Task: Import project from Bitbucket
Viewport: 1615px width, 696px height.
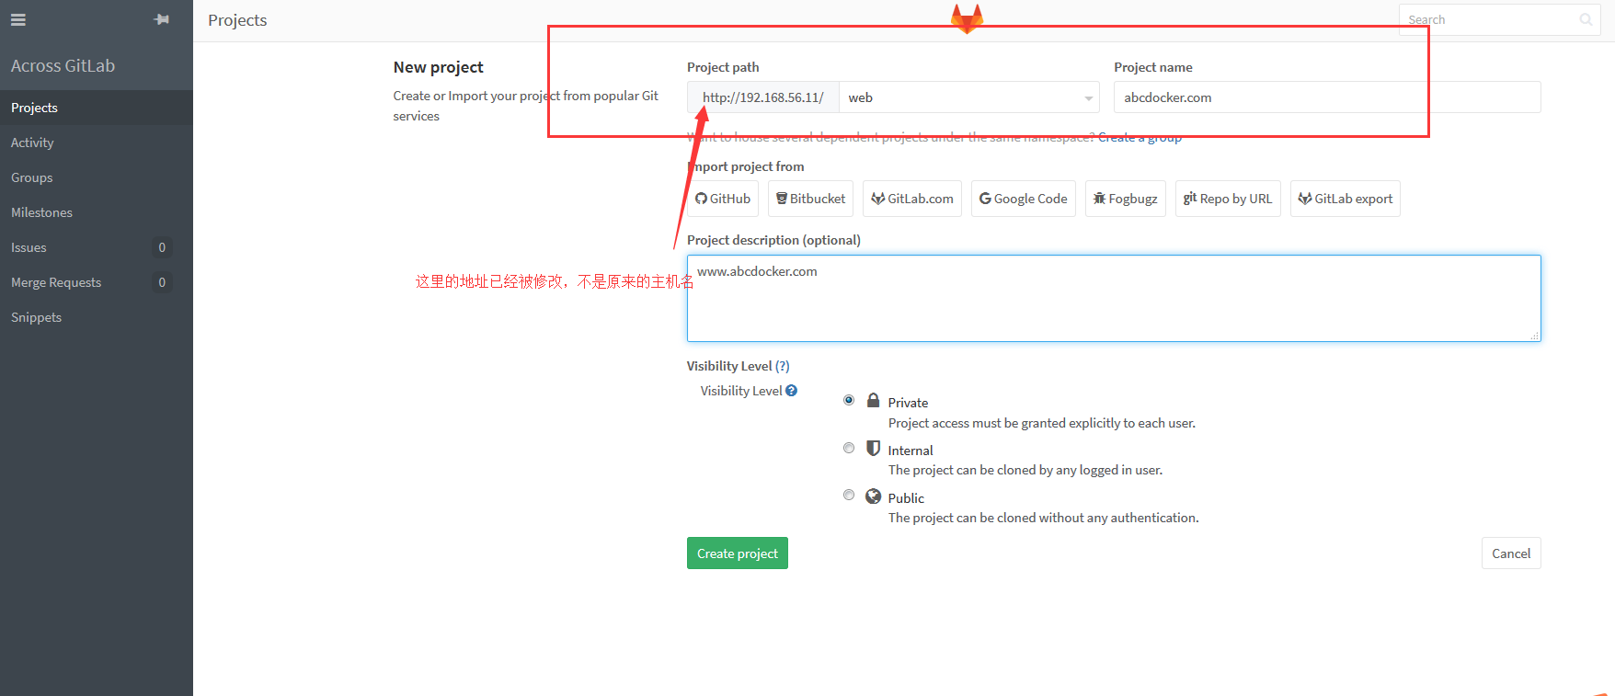Action: [810, 199]
